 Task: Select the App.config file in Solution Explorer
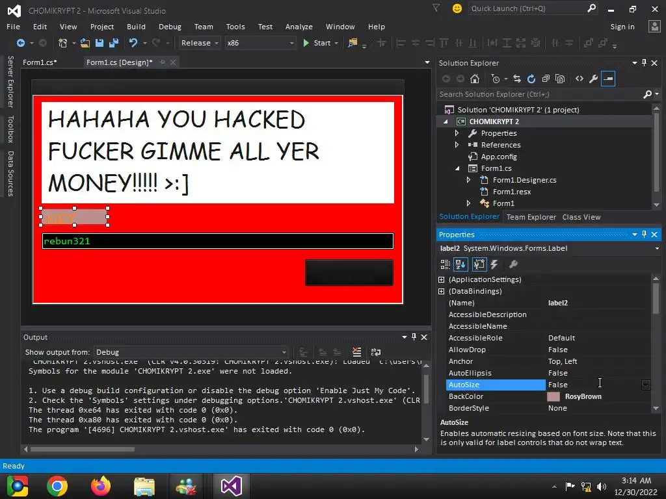pos(499,157)
